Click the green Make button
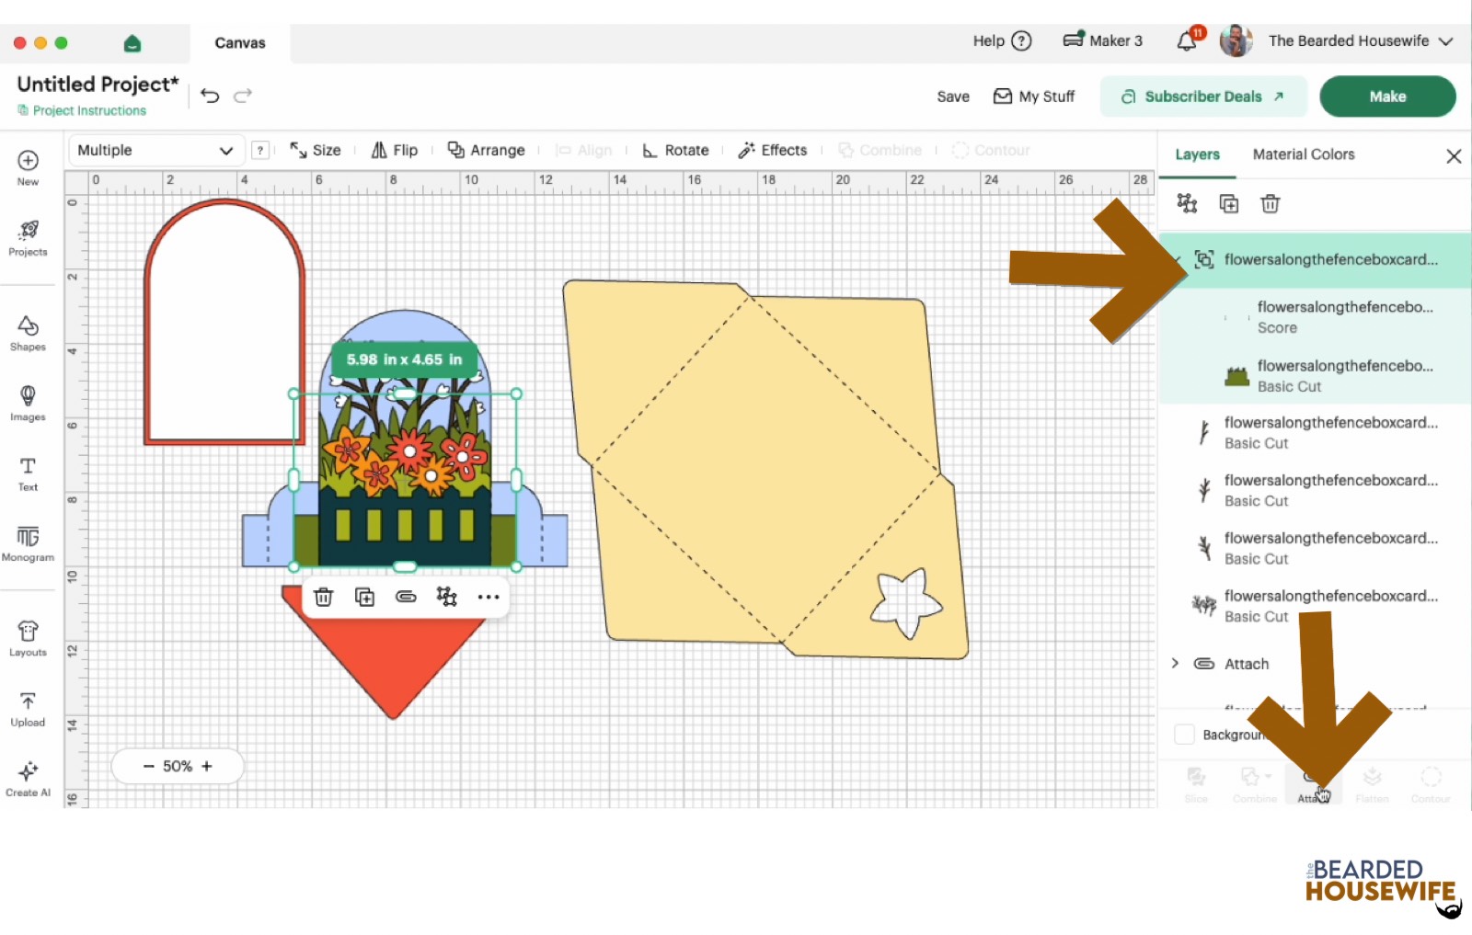Screen dimensions: 1472x935 pyautogui.click(x=1386, y=97)
